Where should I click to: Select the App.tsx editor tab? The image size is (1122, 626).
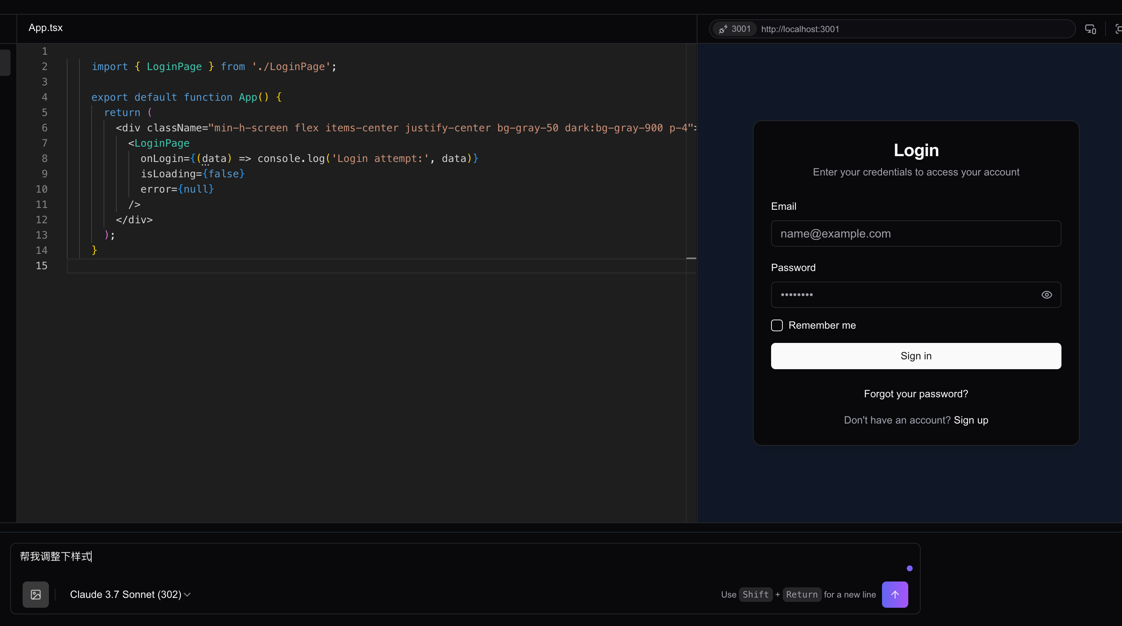click(46, 28)
